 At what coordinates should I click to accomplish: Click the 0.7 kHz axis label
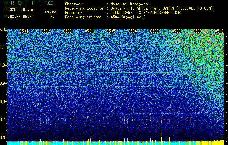tap(3, 120)
